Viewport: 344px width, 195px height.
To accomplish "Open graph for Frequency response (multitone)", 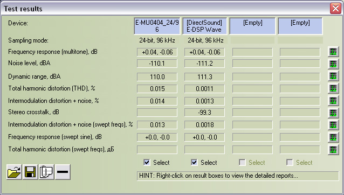I will click(x=333, y=52).
